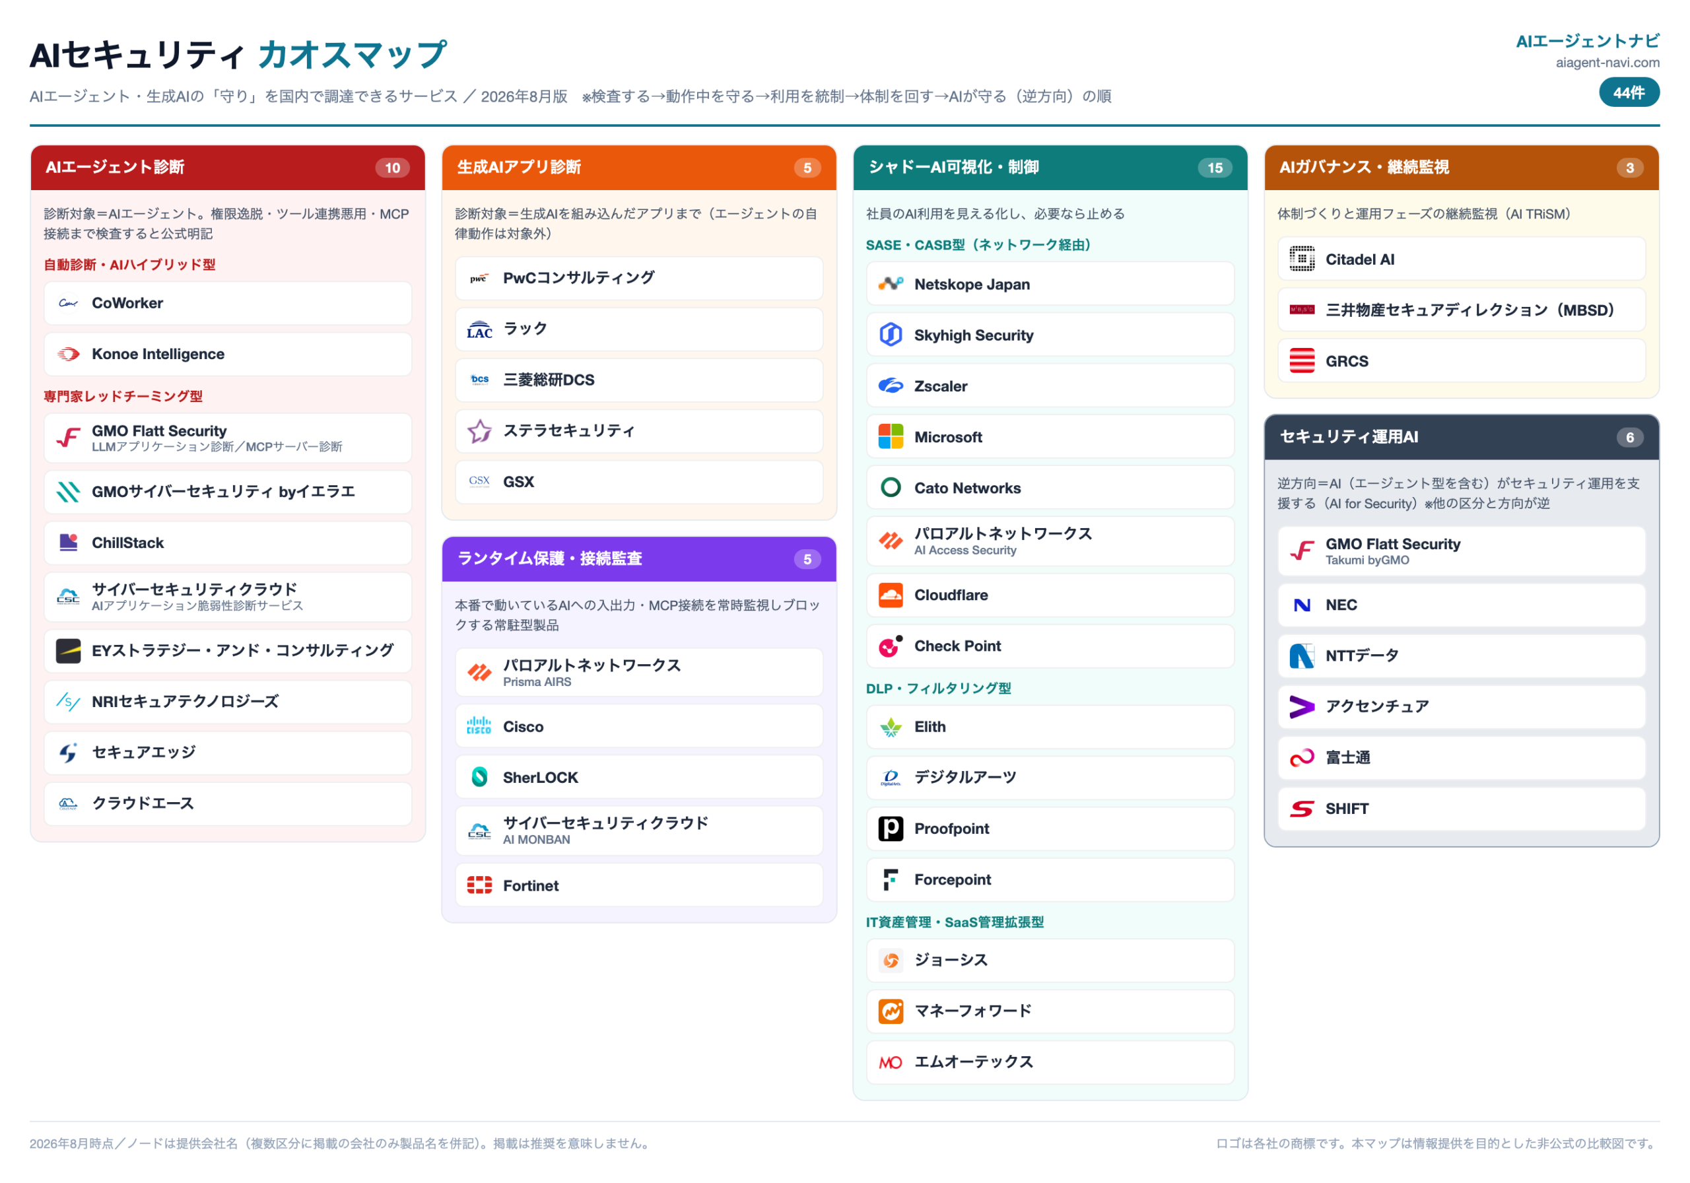Click the アクセンチュア logo icon
1690x1183 pixels.
tap(1302, 707)
